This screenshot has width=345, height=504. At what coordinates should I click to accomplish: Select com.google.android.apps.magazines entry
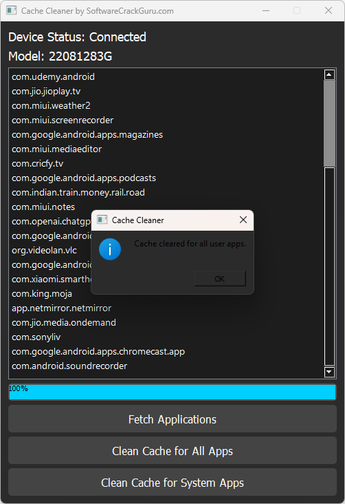click(x=87, y=135)
